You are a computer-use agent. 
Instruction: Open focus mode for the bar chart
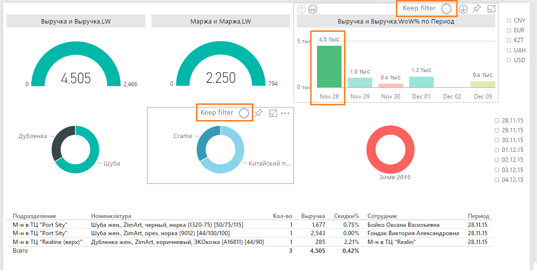pos(491,9)
